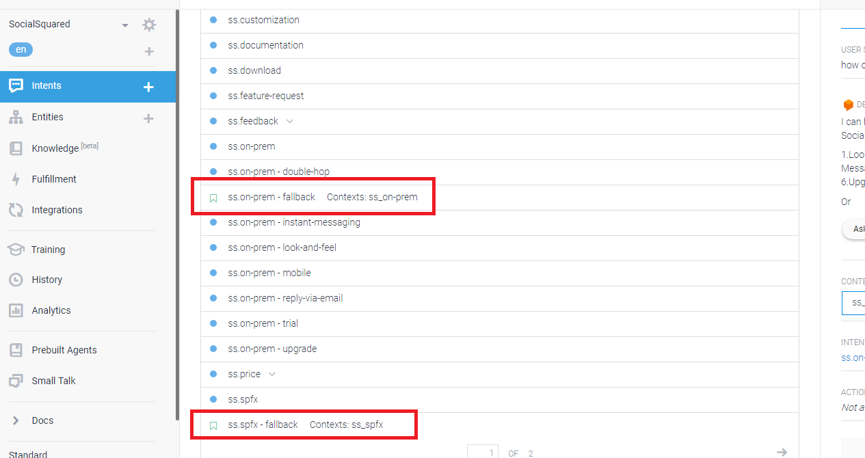Open Prebuilt Agents menu item
Screen dimensions: 865x458
click(64, 350)
